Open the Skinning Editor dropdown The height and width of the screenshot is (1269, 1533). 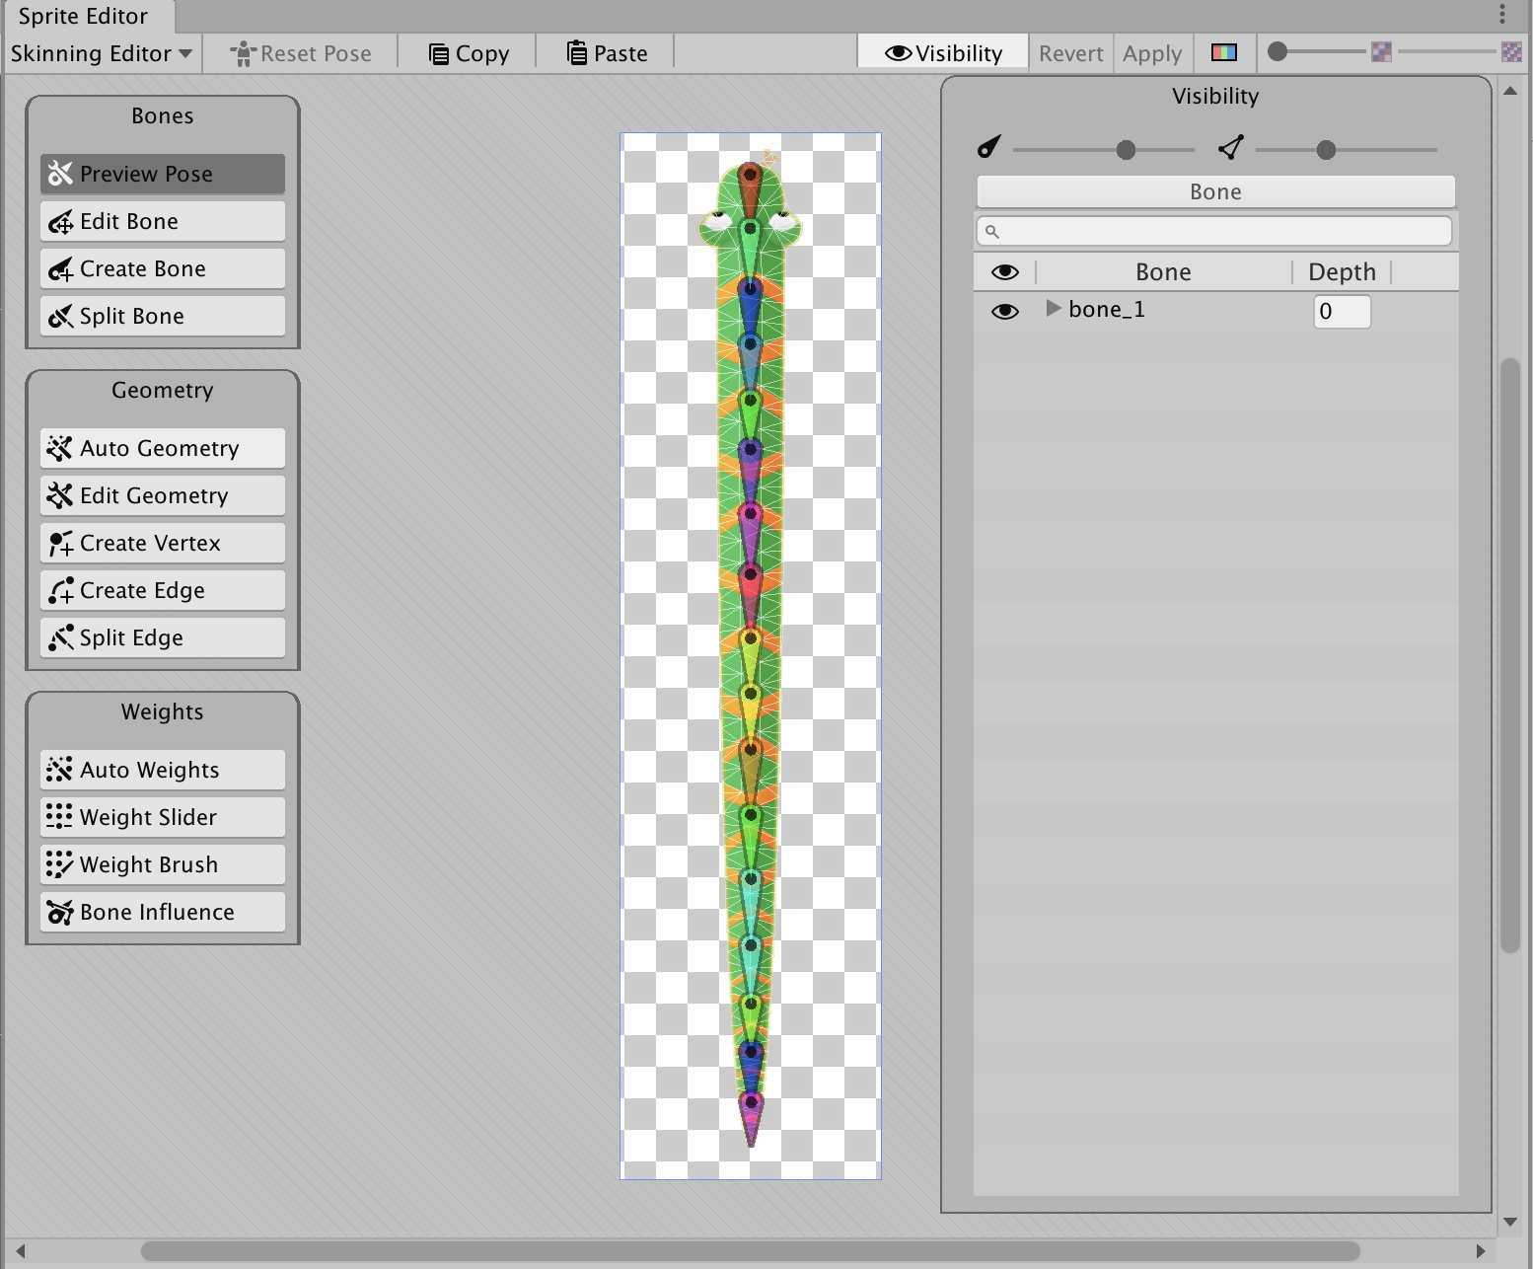click(102, 53)
